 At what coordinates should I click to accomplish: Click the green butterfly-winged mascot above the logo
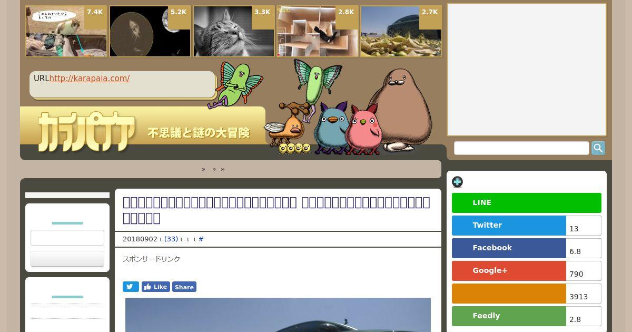[235, 84]
